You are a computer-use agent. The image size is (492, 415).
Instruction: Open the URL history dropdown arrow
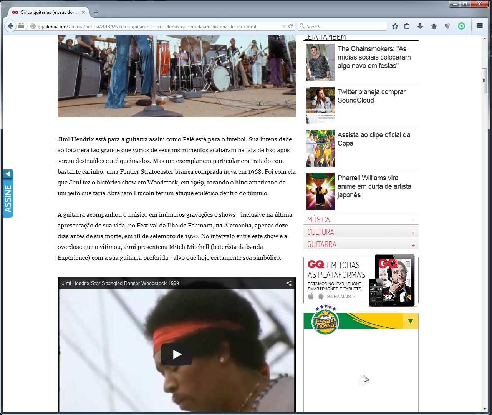point(284,27)
